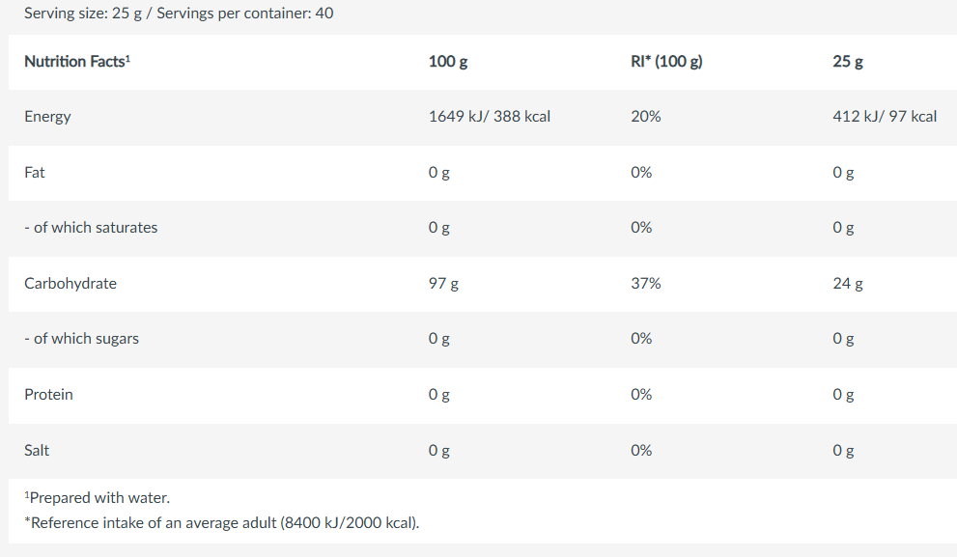Click the 97 g carbohydrate value
The width and height of the screenshot is (957, 557).
point(443,284)
